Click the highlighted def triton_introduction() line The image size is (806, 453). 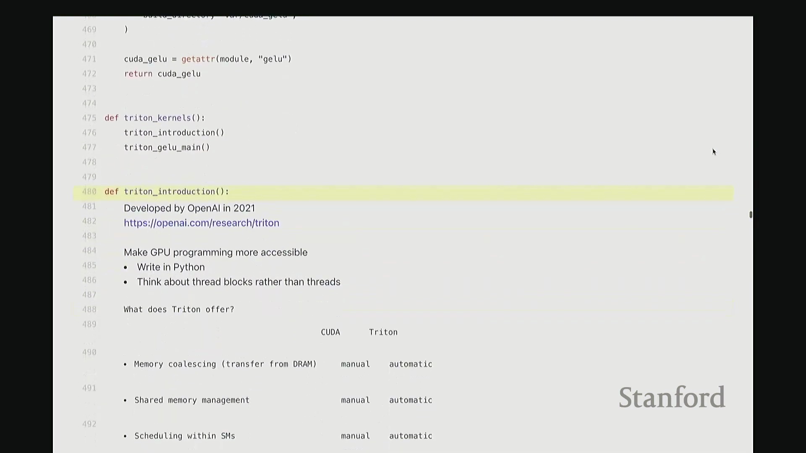(176, 192)
